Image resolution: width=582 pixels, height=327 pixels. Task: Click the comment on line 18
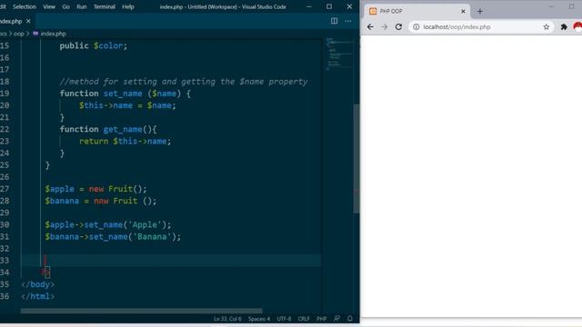point(184,82)
